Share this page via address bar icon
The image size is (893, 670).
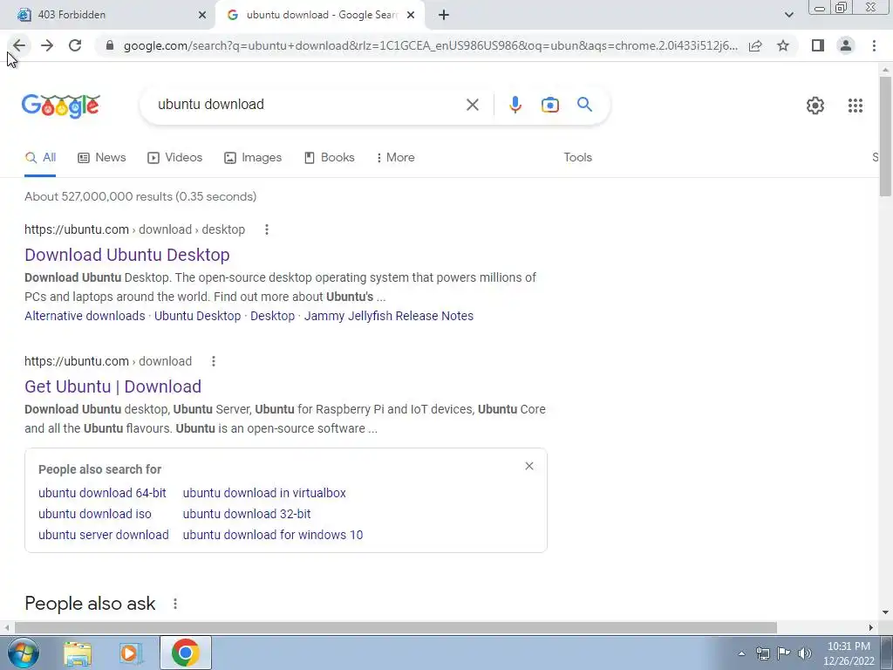(x=755, y=45)
